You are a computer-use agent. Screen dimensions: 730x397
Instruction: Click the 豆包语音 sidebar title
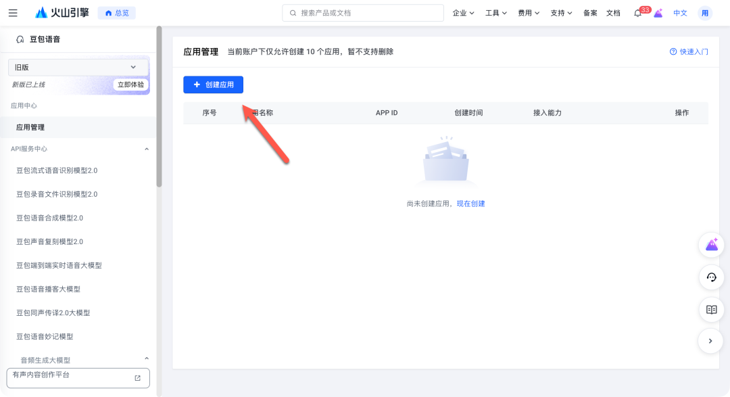[45, 40]
